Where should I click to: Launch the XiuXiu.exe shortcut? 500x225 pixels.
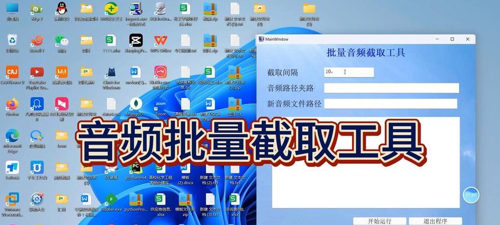coord(161,72)
